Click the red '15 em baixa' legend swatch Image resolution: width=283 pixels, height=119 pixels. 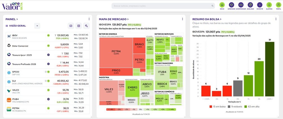click(211, 107)
